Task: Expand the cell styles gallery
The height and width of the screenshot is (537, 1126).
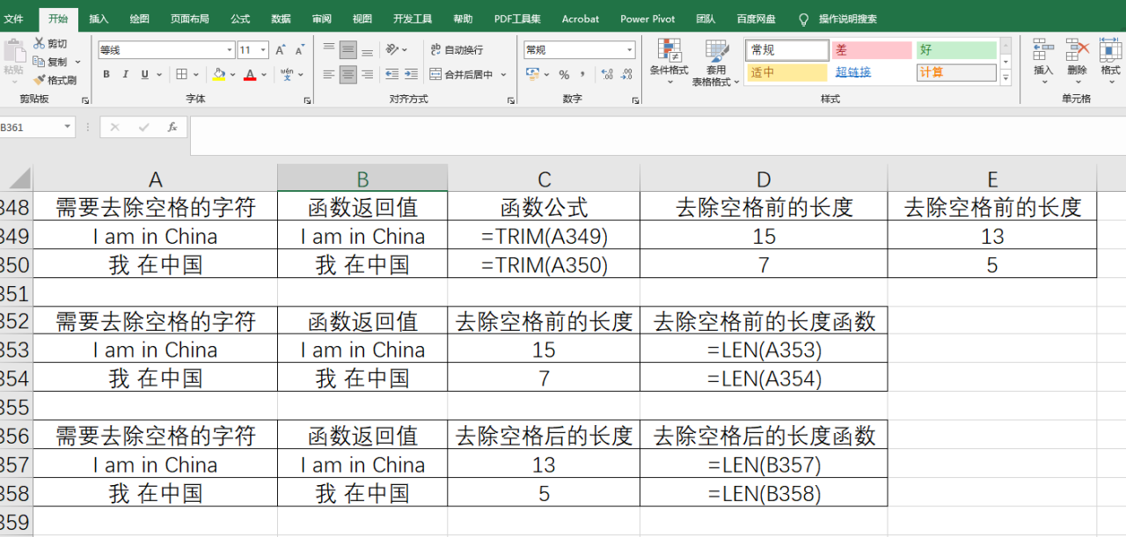Action: pyautogui.click(x=1005, y=78)
